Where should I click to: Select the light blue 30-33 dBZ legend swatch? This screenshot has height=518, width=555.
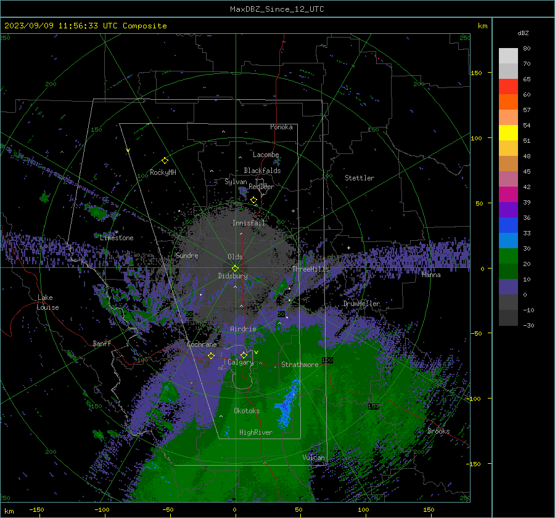[508, 241]
